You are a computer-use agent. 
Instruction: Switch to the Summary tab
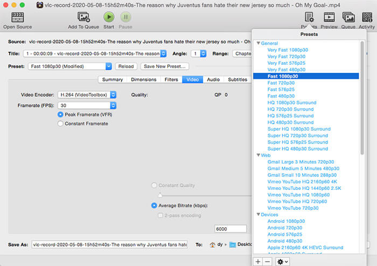point(113,79)
